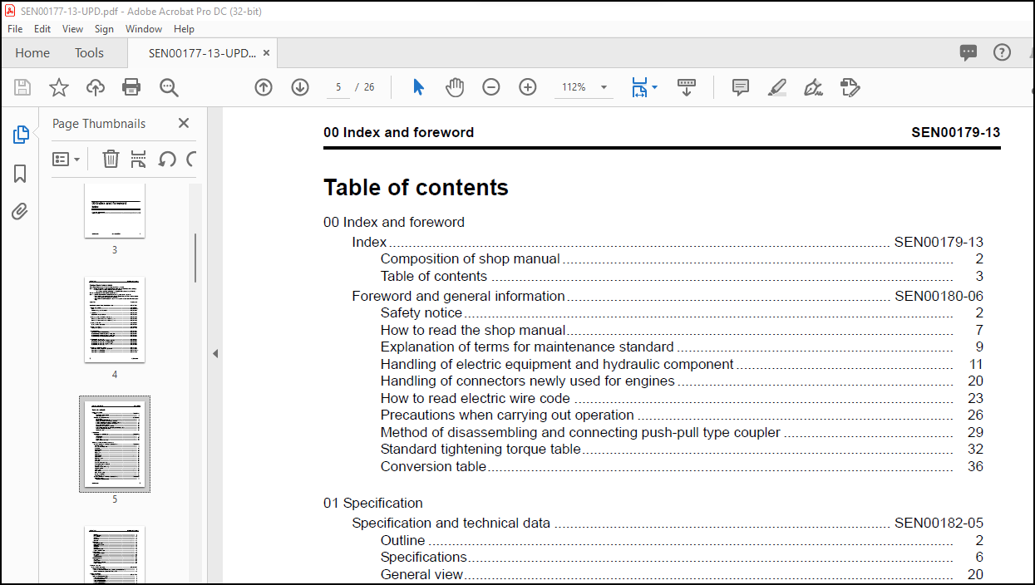Collapse the navigation pane with arrow

(x=214, y=353)
